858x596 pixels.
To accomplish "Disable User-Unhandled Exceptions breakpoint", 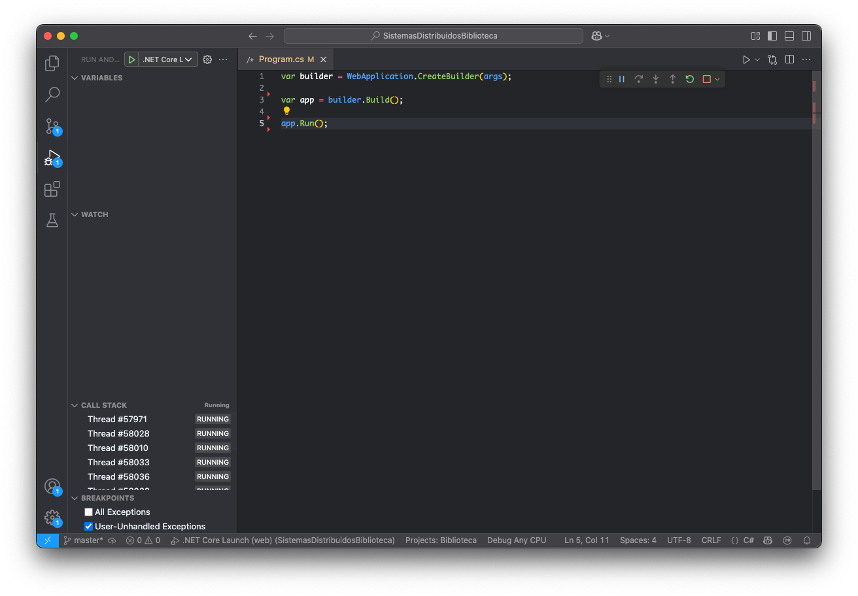I will (89, 527).
